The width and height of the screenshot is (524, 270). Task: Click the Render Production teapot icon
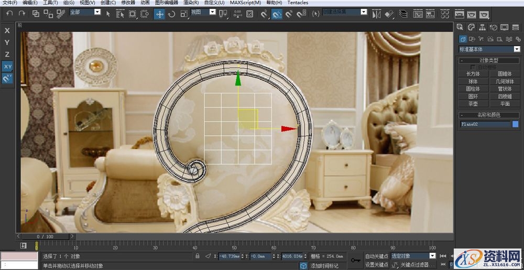pyautogui.click(x=484, y=14)
